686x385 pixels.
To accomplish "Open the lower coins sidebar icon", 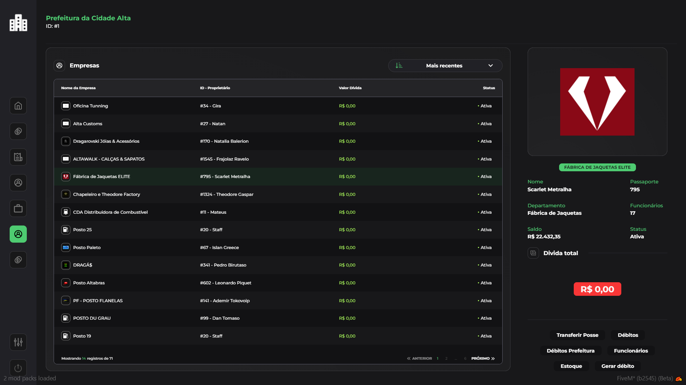I will [18, 260].
